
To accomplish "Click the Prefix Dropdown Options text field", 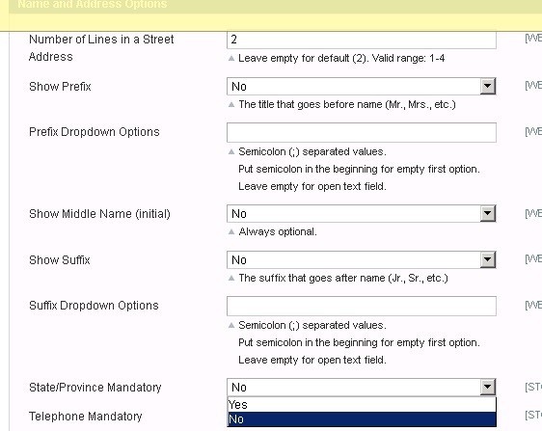I will point(362,132).
